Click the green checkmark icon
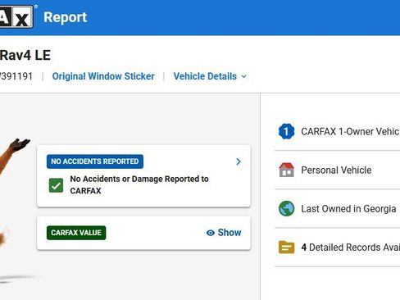The image size is (400, 300). 56,185
